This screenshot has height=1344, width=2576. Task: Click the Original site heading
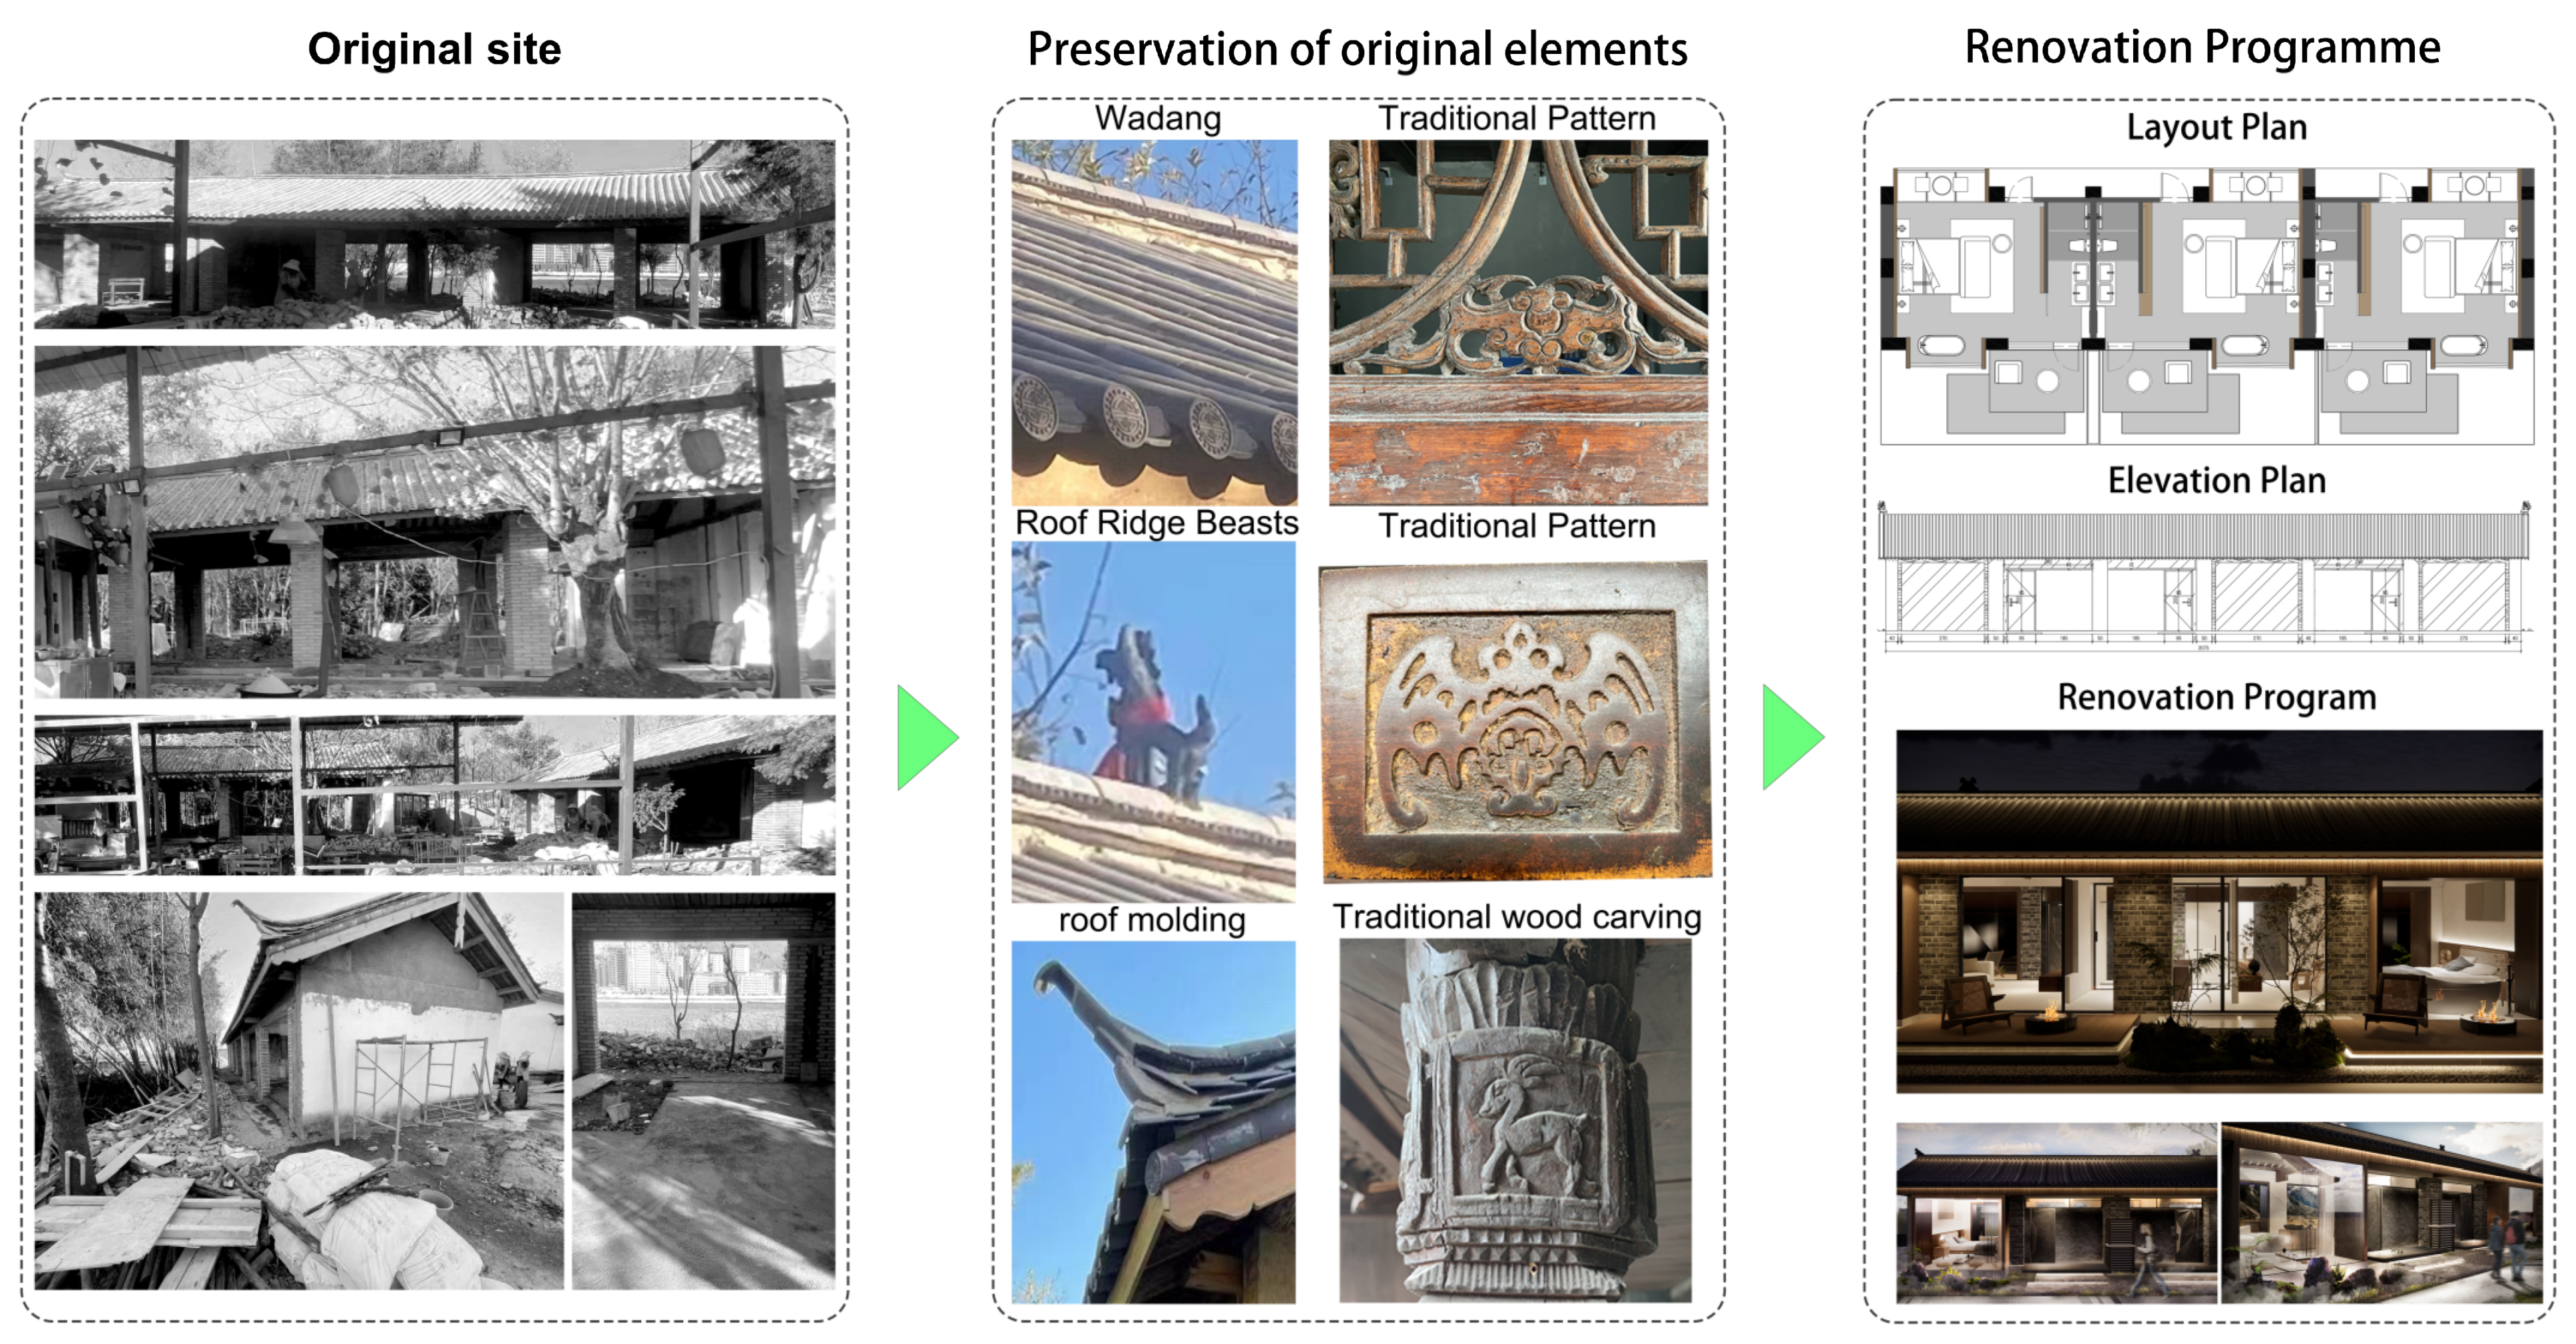click(x=434, y=49)
